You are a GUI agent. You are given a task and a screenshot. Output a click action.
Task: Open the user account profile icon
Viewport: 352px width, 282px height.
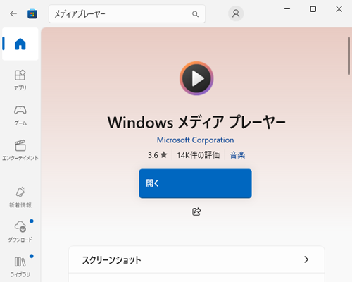236,13
